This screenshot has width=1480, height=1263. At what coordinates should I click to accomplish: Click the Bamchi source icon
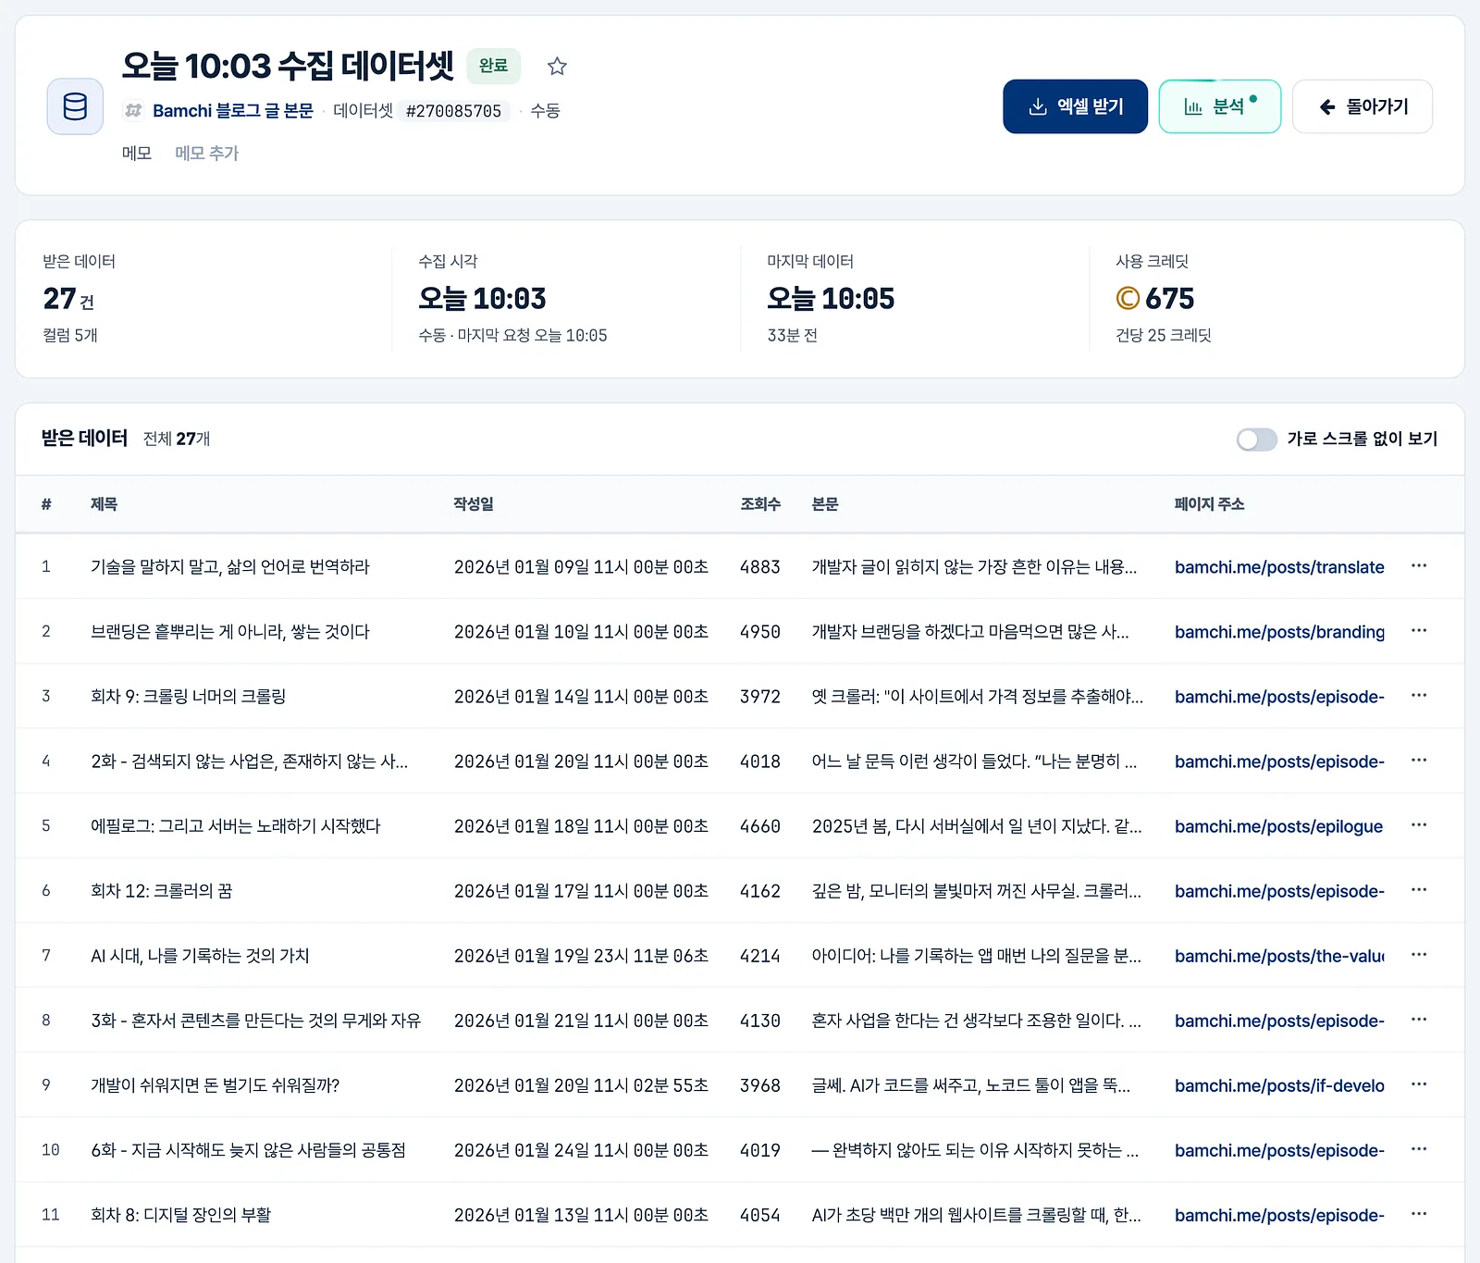pos(133,110)
